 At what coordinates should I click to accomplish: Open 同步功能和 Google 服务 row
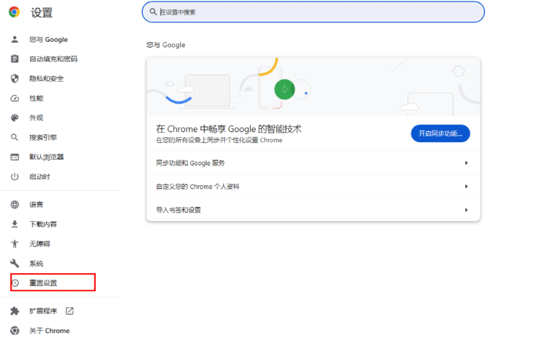313,163
